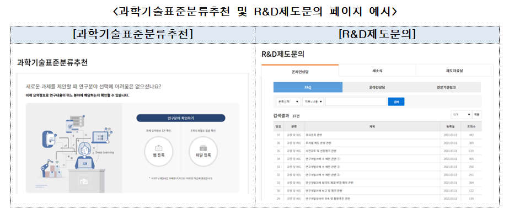Click row number 36 in the table
Image resolution: width=509 pixels, height=214 pixels.
pyautogui.click(x=278, y=143)
